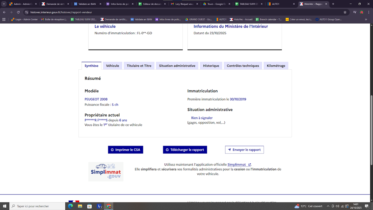Switch to the Editeur de documents tab

tap(152, 4)
